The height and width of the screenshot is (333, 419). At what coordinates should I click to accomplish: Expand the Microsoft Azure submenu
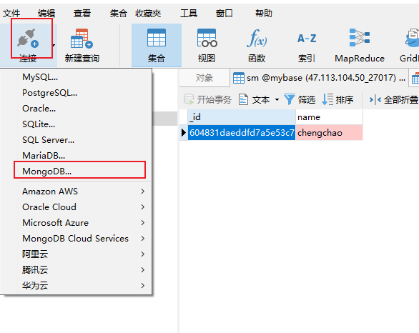pos(77,223)
